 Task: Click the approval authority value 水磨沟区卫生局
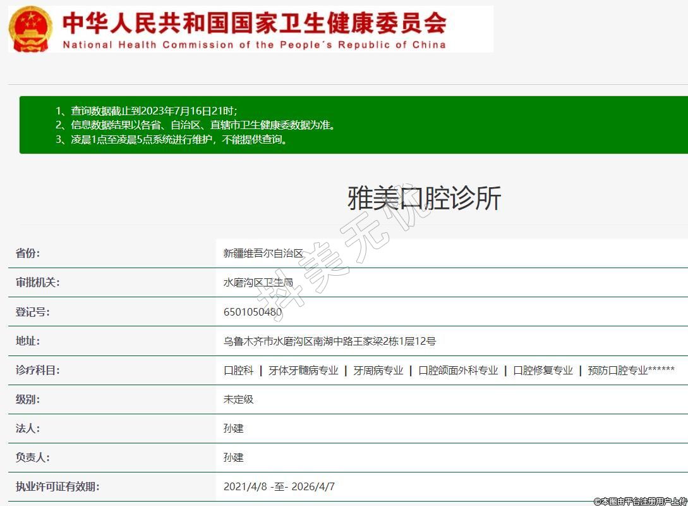258,283
